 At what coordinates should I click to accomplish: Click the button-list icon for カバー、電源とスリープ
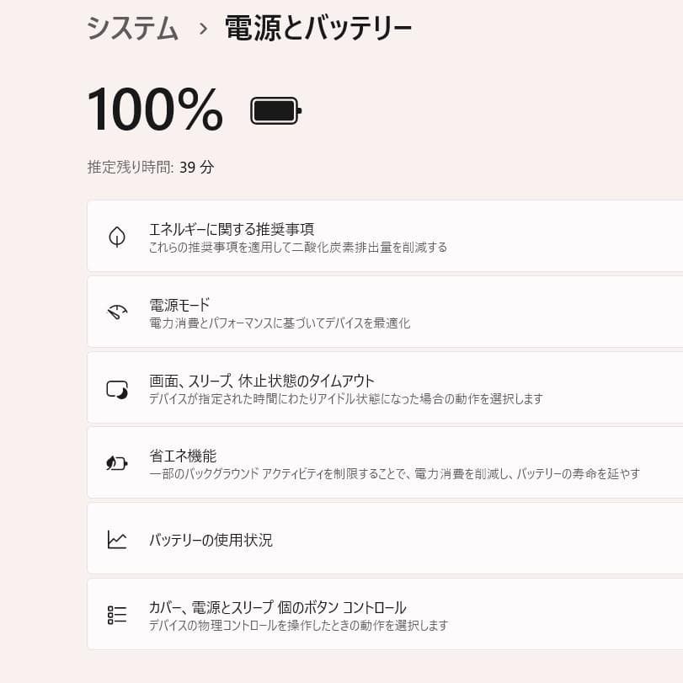117,614
